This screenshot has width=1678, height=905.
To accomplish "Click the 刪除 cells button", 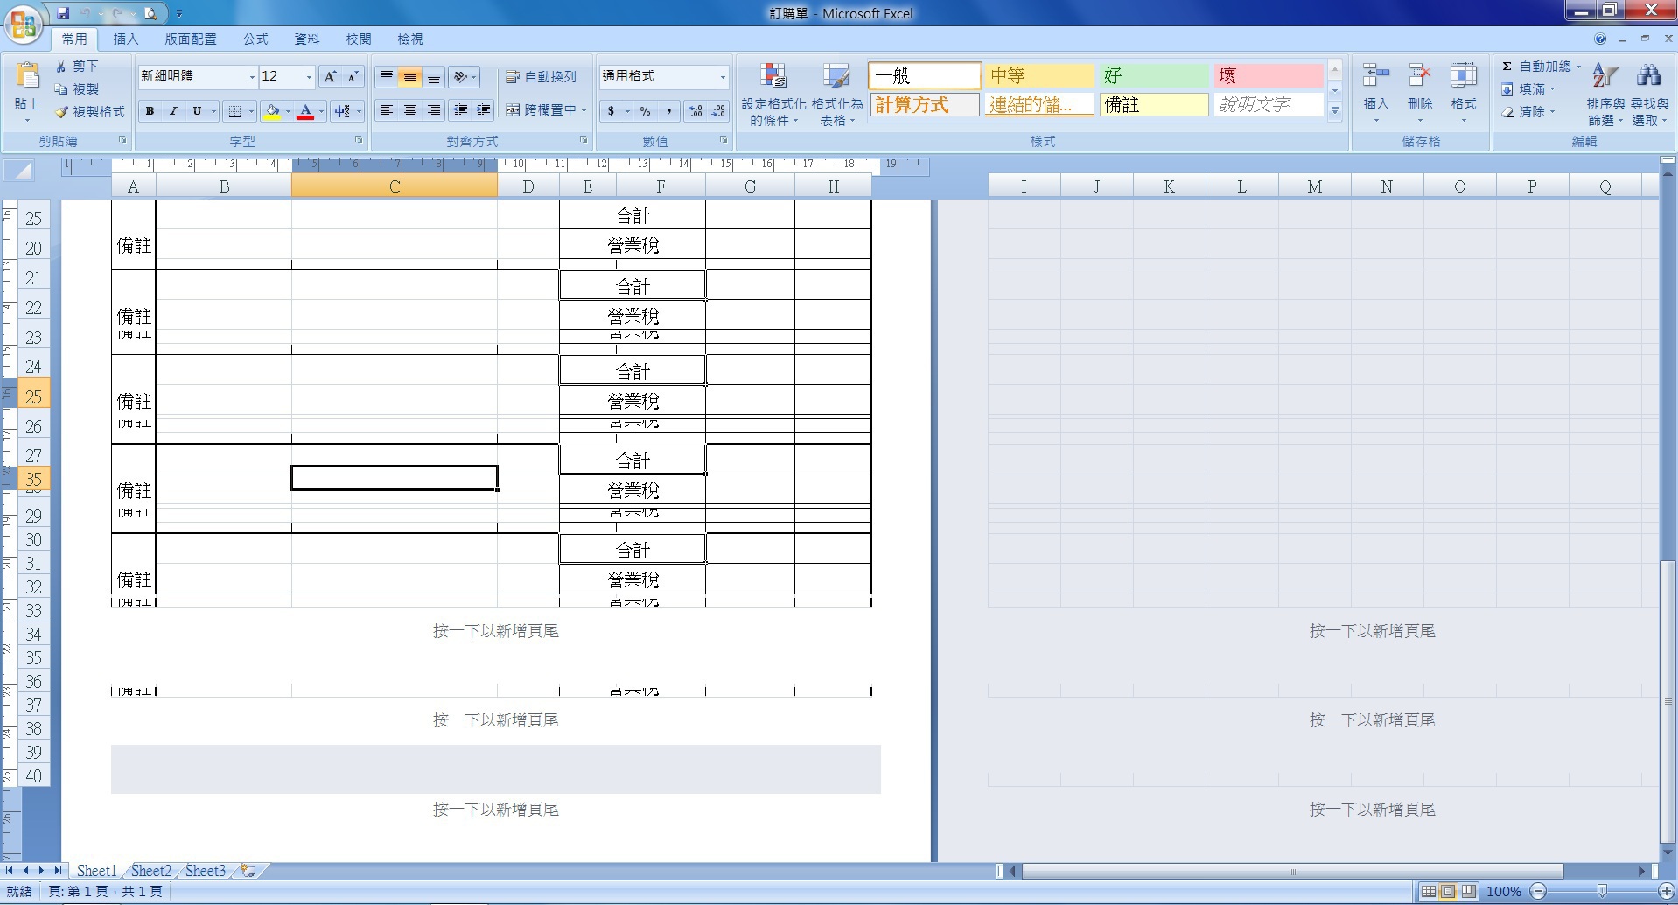I will [x=1420, y=92].
